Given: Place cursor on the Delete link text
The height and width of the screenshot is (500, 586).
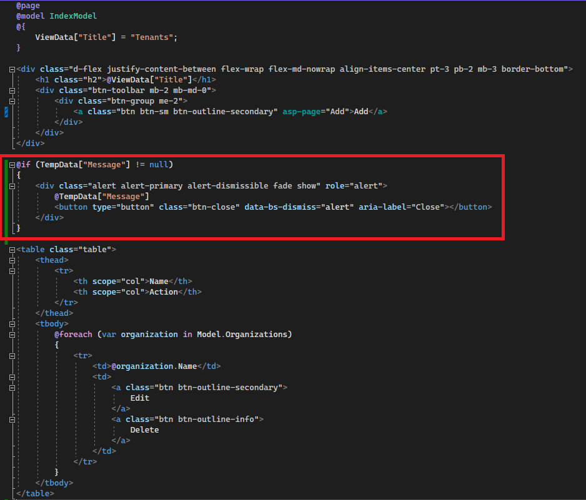Looking at the screenshot, I should coord(144,430).
